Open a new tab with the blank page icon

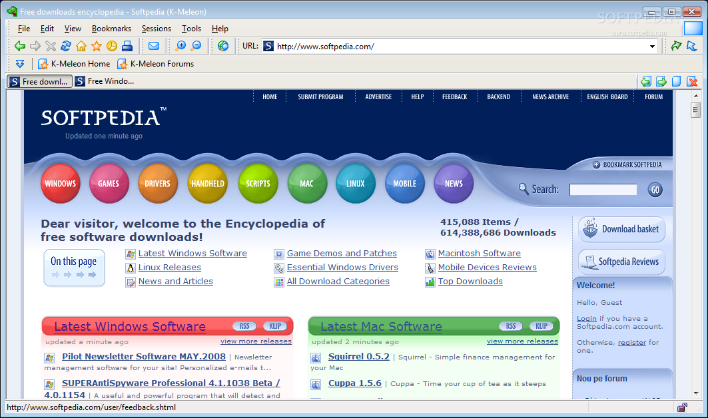point(677,81)
